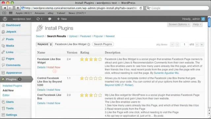This screenshot has height=119, width=211.
Task: Click the Google search field
Action: [x=177, y=8]
